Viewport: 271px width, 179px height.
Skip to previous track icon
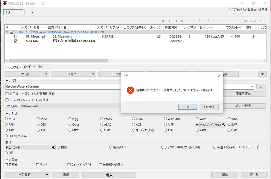[x=176, y=21]
